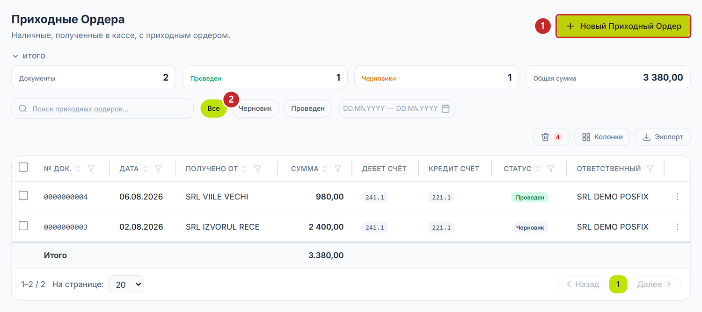Open calendar icon in date range field
The width and height of the screenshot is (702, 312).
point(446,108)
